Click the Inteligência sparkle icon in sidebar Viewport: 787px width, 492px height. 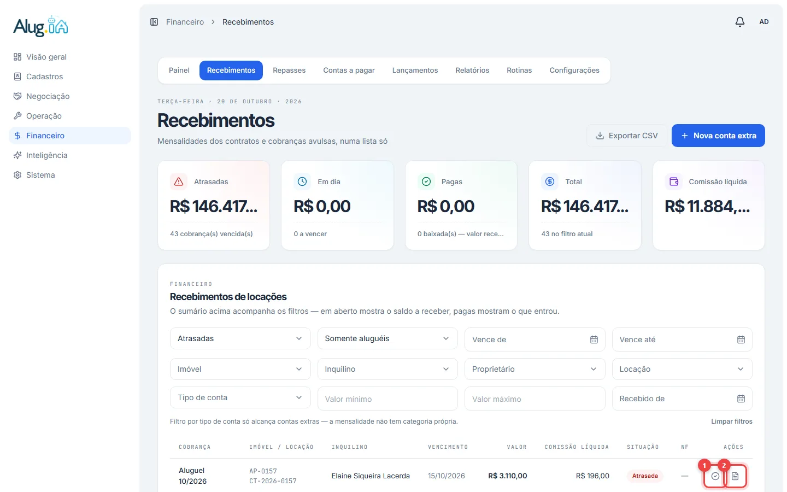(x=17, y=155)
